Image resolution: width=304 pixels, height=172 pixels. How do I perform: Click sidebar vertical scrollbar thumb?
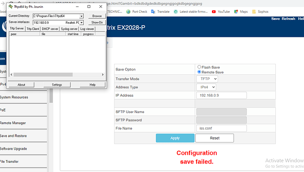point(51,95)
